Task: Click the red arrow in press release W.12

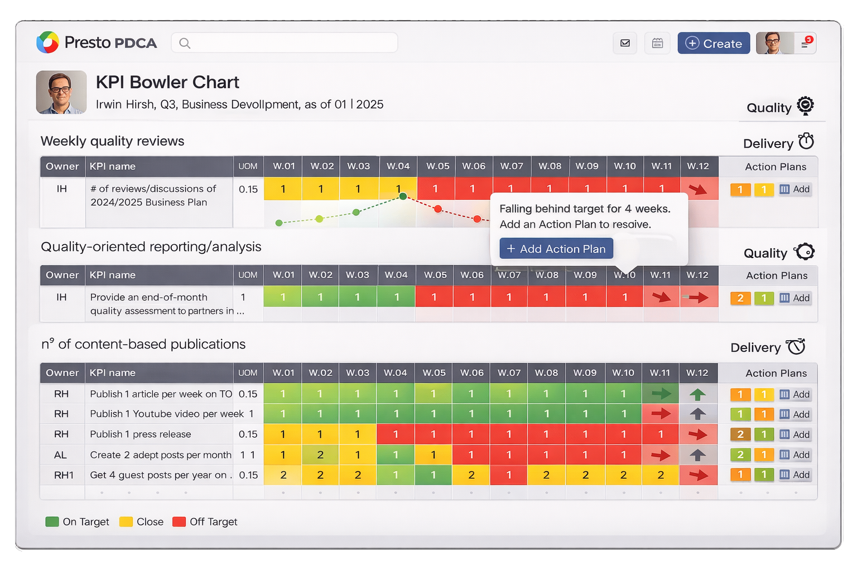Action: [x=697, y=434]
